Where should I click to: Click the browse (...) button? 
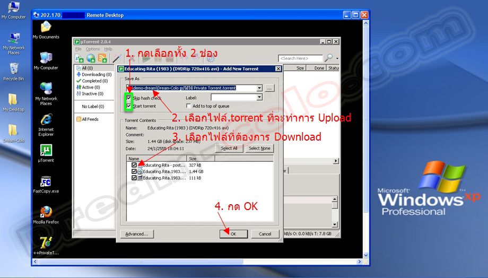click(x=269, y=88)
